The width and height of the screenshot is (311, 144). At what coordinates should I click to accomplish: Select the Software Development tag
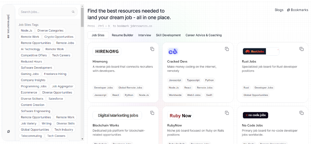coord(37,68)
